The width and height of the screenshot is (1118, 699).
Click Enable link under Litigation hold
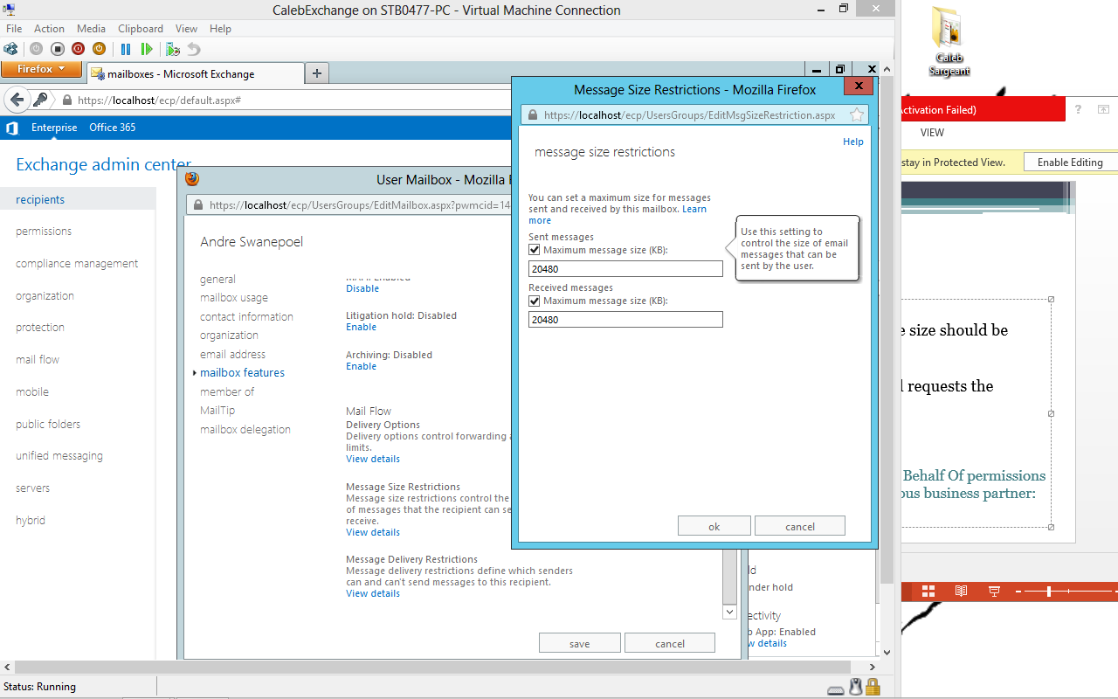point(361,327)
